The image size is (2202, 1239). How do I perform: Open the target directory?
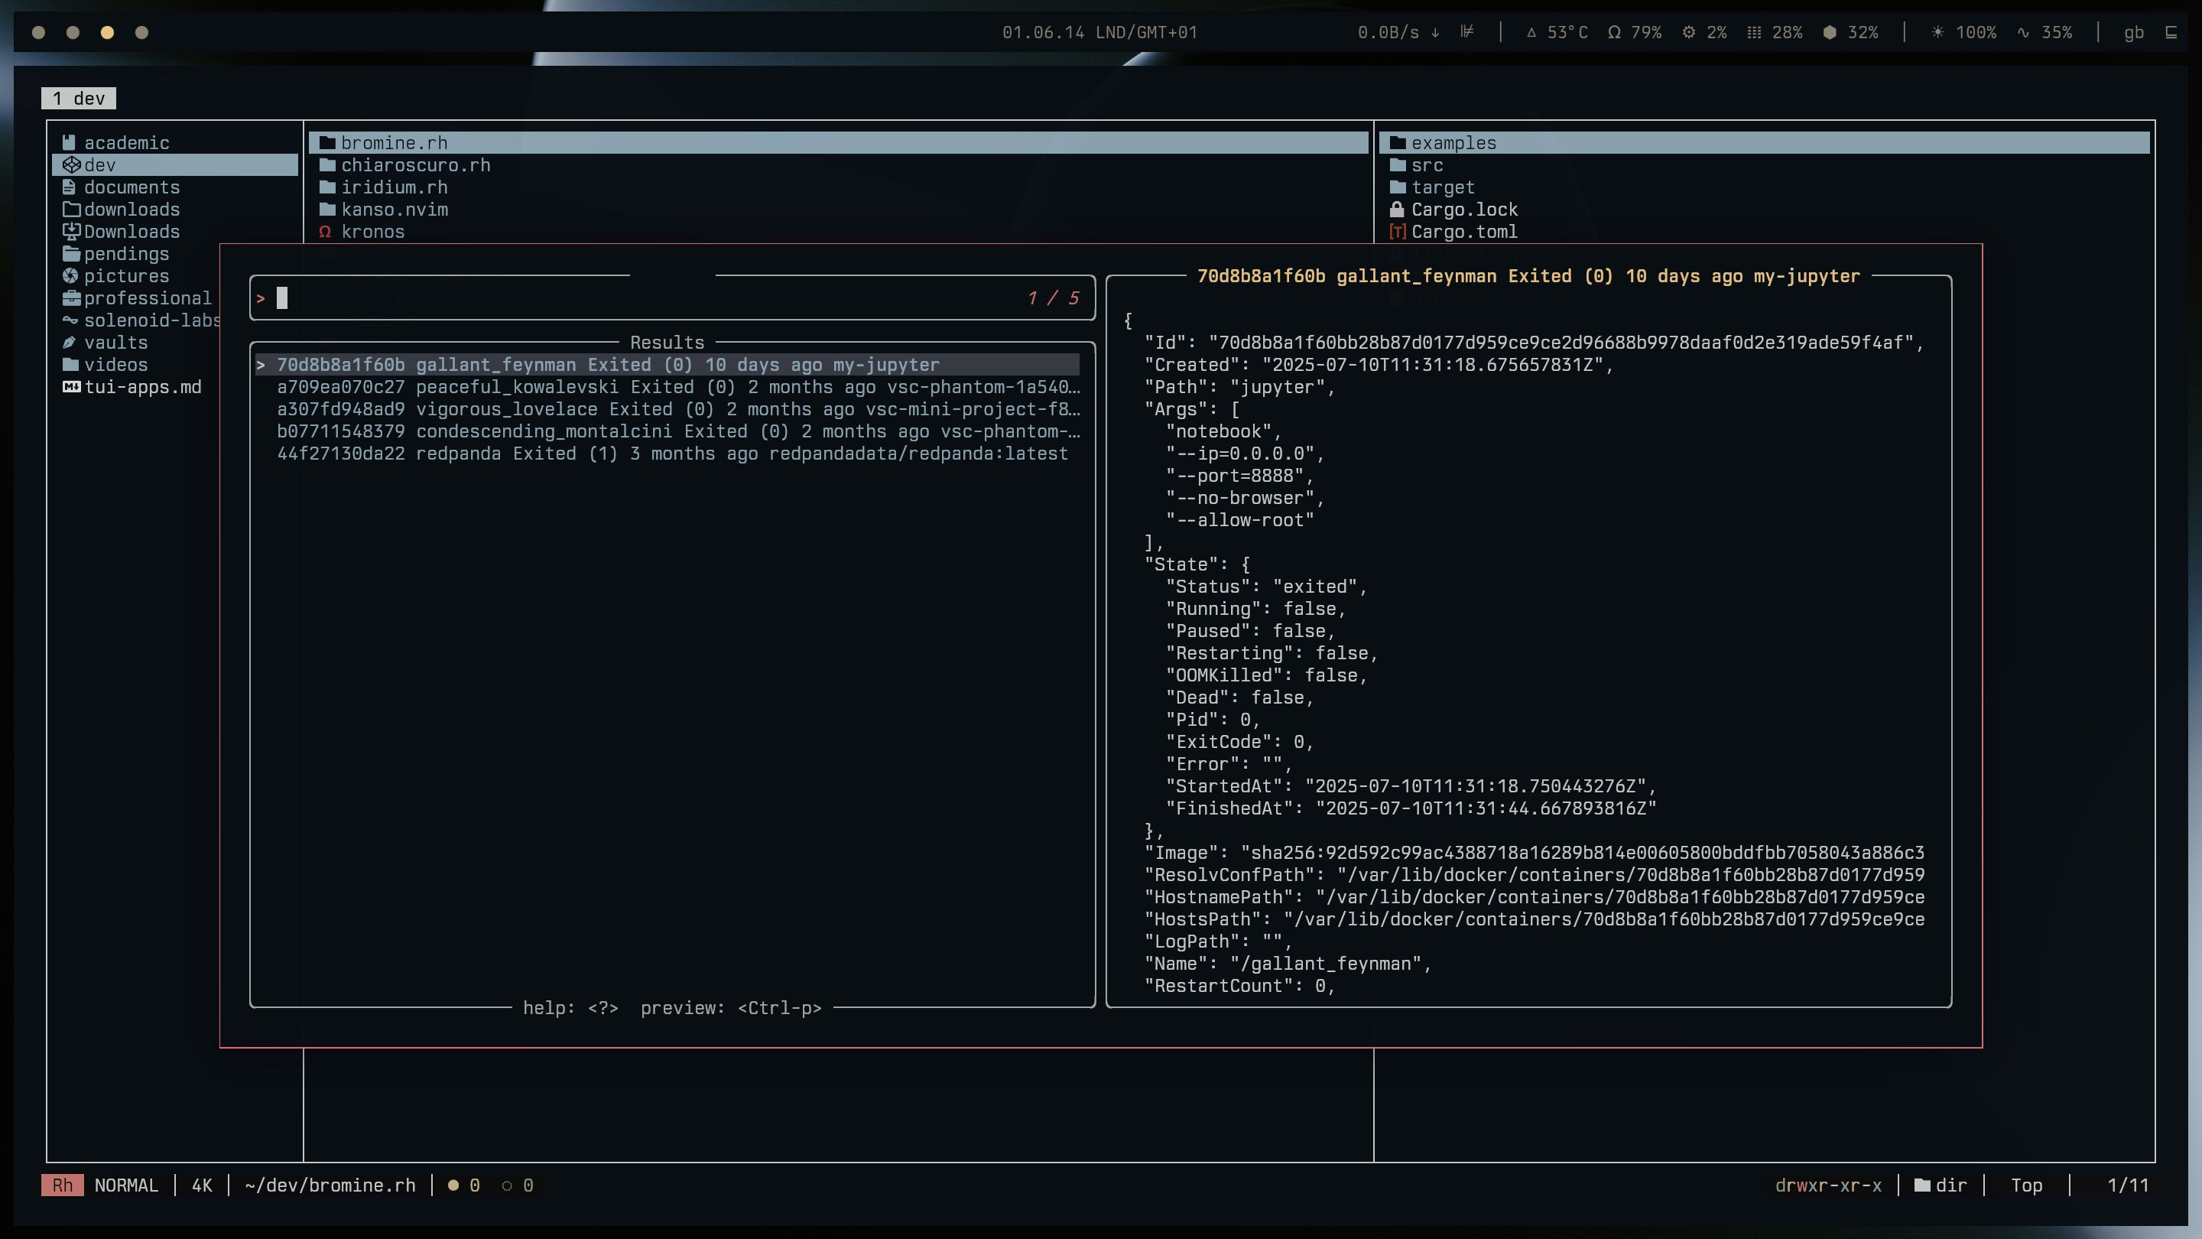(x=1442, y=187)
